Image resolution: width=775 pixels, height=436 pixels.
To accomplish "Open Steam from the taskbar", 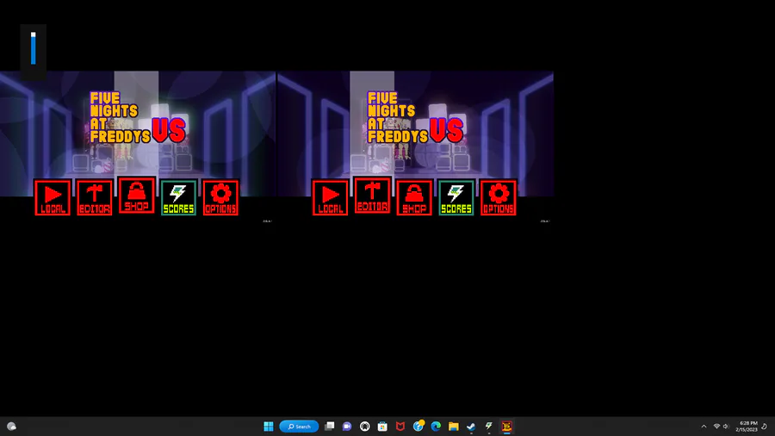I will [471, 427].
